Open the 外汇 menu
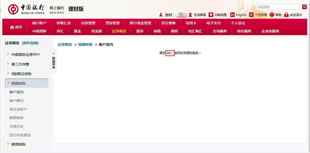This screenshot has height=153, width=310. coord(60,31)
